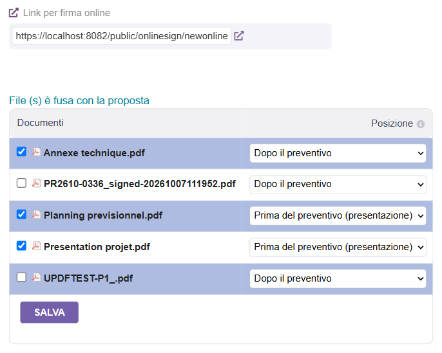Open the UPDFTEST-P1_.pdf file link

(x=88, y=278)
